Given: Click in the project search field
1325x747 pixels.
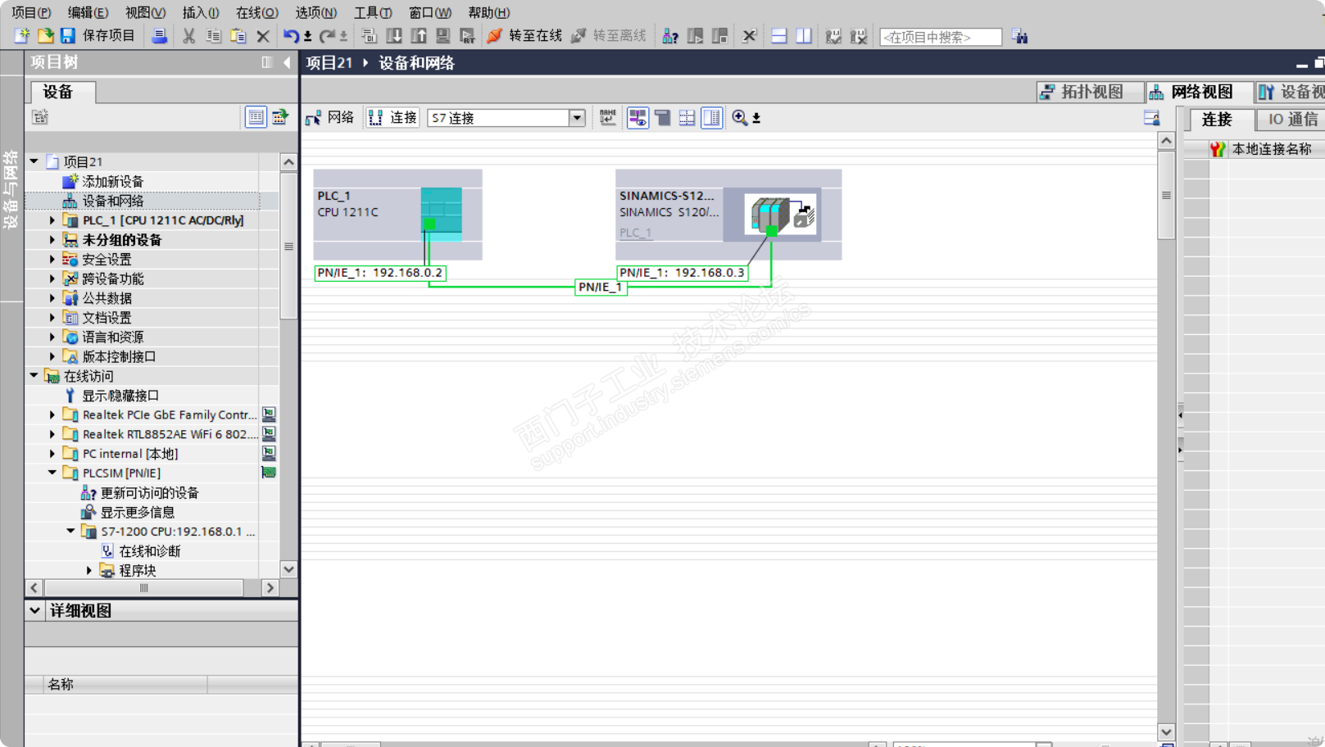Looking at the screenshot, I should (940, 37).
